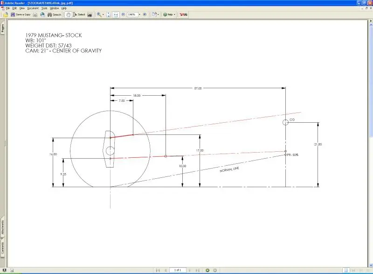Click the Fit Width icon
Image resolution: width=373 pixels, height=274 pixels.
pos(116,15)
